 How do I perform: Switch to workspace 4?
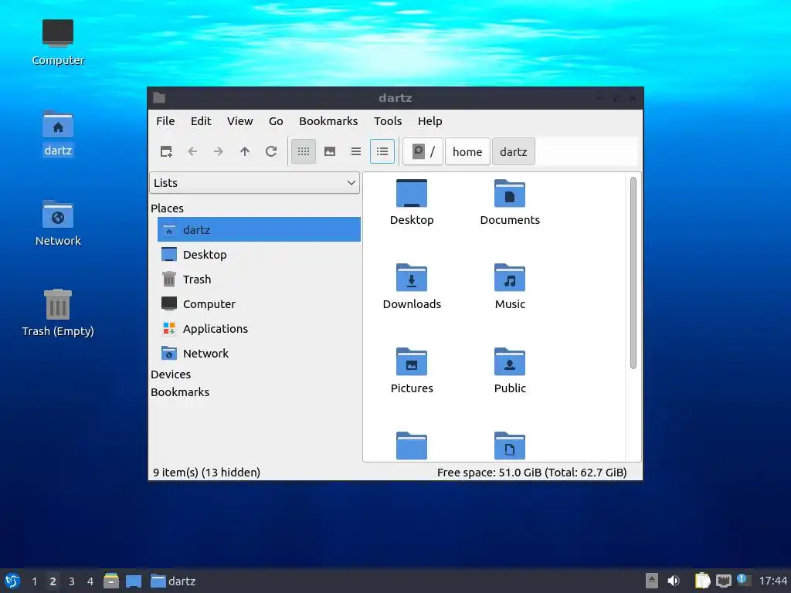pyautogui.click(x=90, y=581)
